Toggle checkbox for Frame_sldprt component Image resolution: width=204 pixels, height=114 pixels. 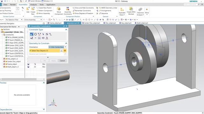click(4, 64)
